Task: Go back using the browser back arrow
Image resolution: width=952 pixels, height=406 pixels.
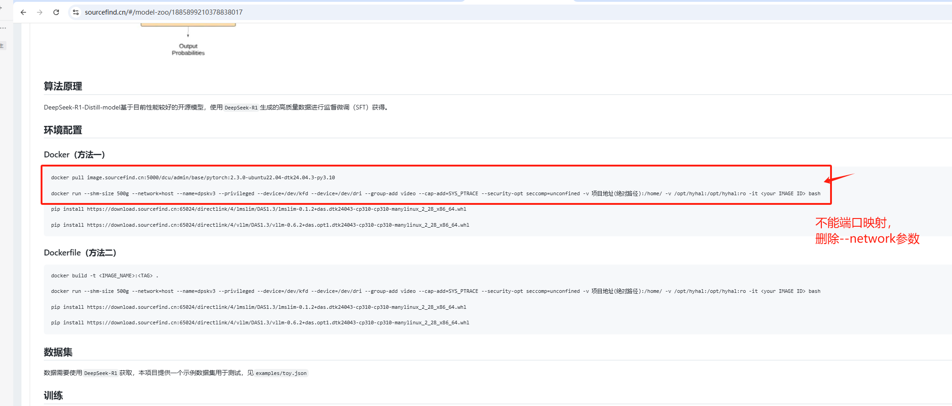Action: click(x=23, y=12)
